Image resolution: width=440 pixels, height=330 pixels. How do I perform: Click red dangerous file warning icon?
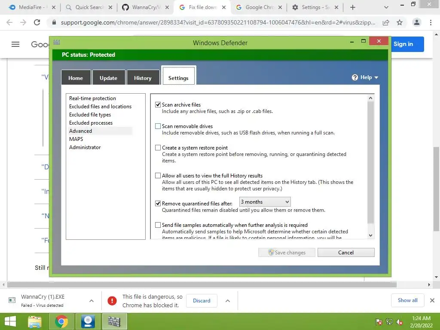coord(112,301)
